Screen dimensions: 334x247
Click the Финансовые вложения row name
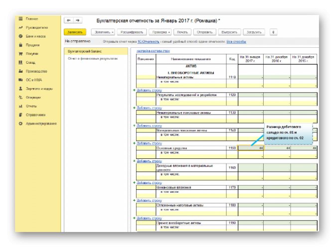pos(174,187)
